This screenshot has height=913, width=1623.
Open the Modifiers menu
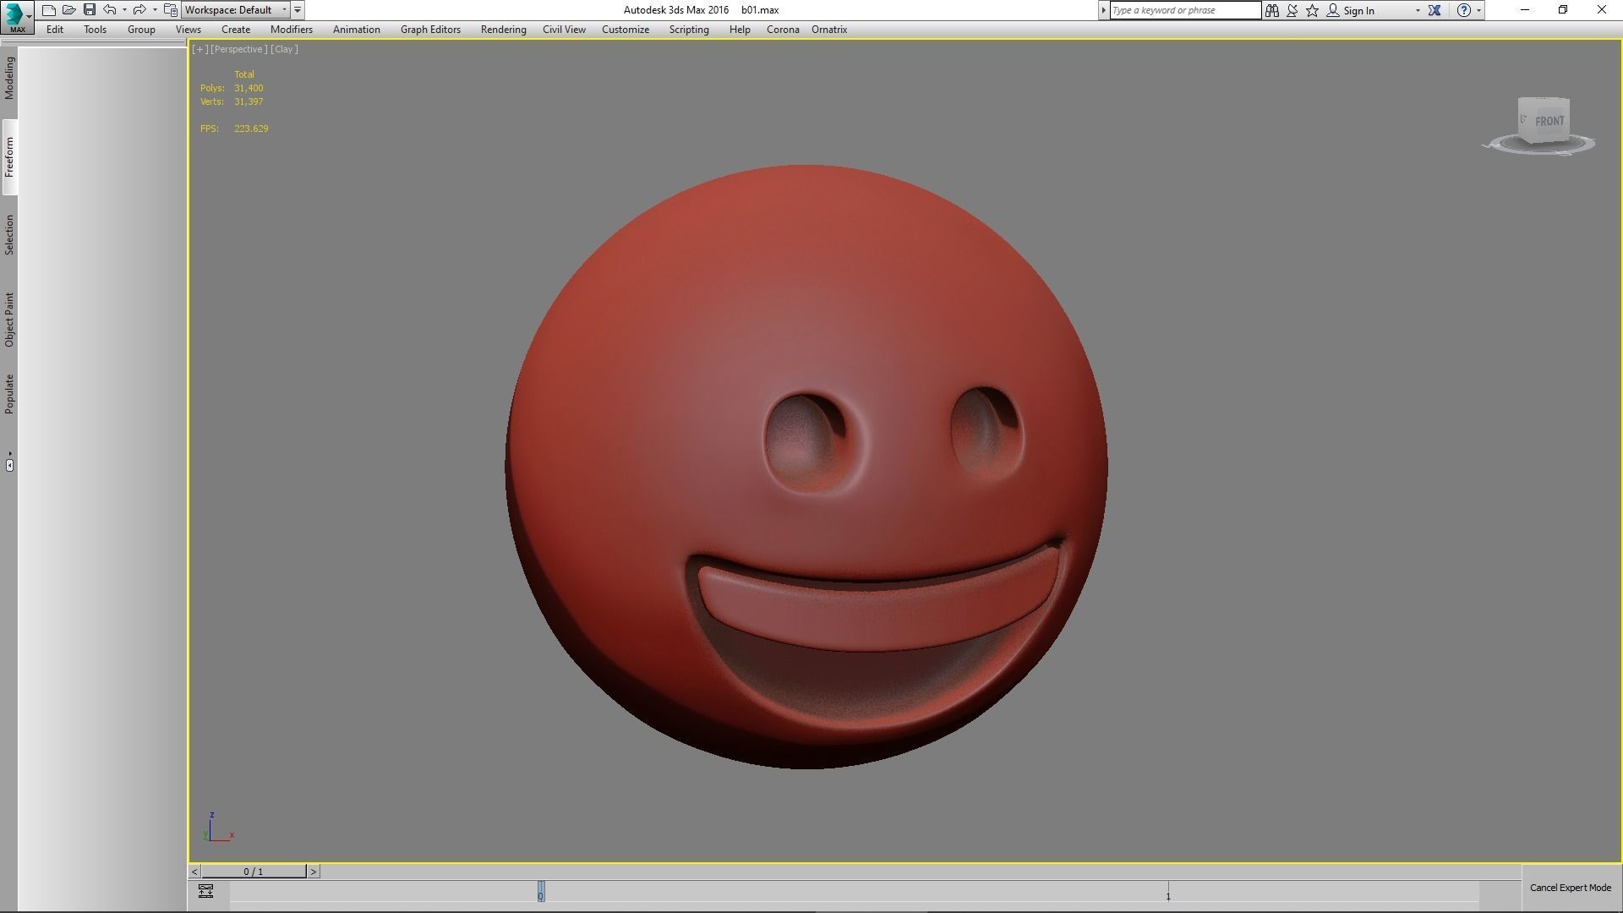(292, 30)
